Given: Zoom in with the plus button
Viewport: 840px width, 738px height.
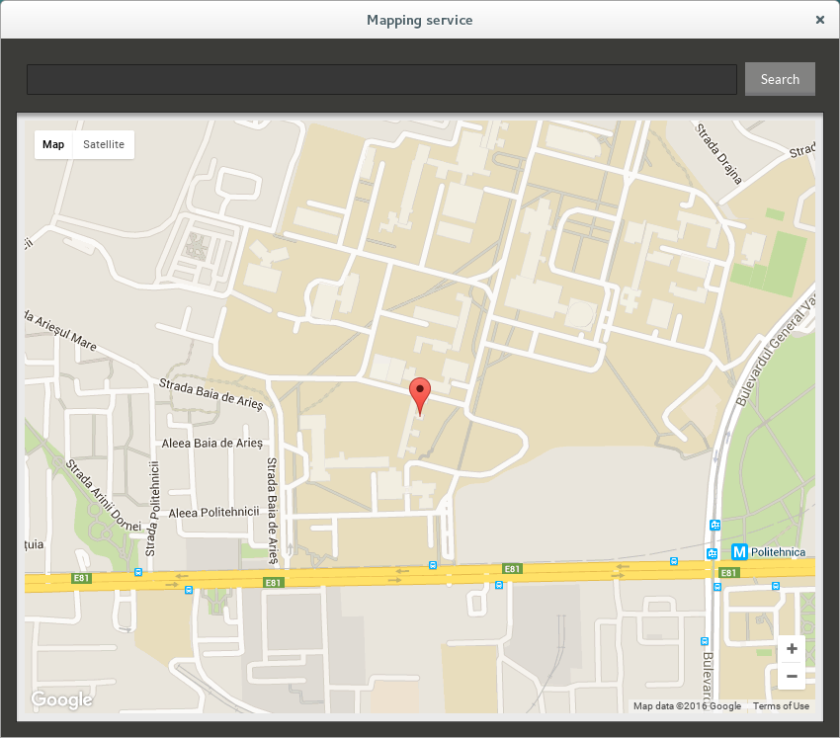Looking at the screenshot, I should (x=792, y=648).
